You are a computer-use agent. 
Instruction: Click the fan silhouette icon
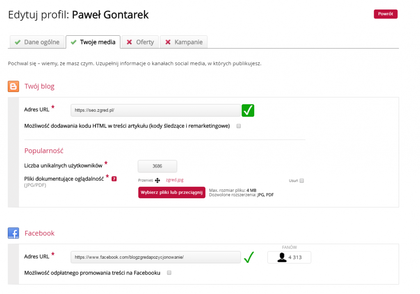coord(282,257)
